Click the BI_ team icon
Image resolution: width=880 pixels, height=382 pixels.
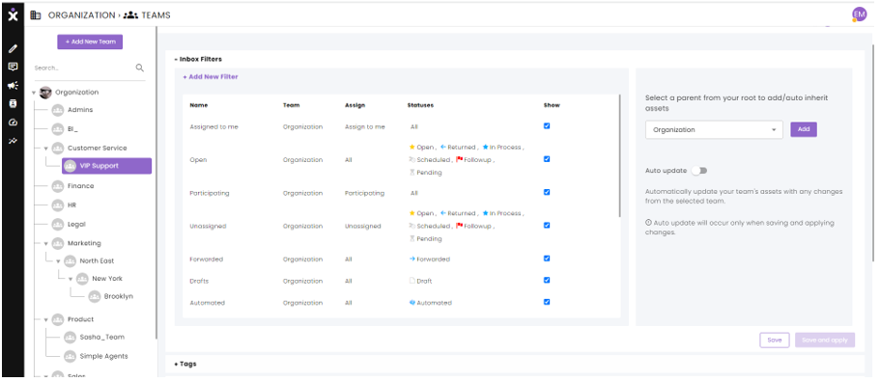tap(57, 129)
